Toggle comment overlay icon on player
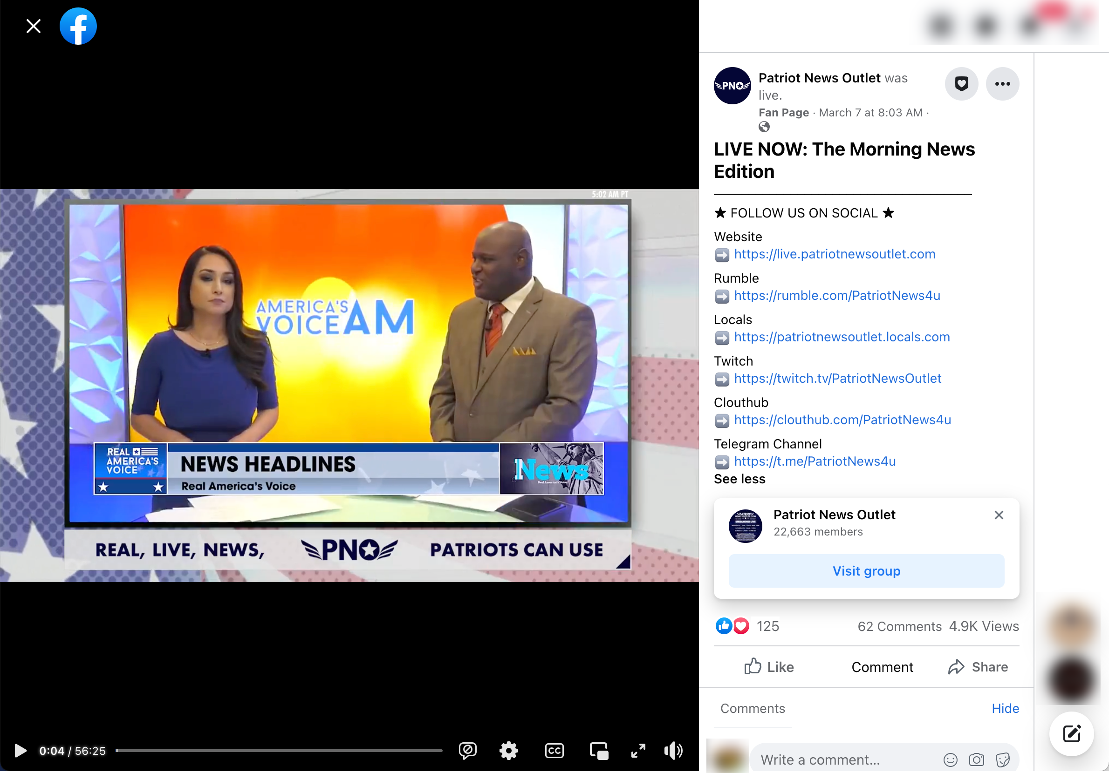 [467, 751]
